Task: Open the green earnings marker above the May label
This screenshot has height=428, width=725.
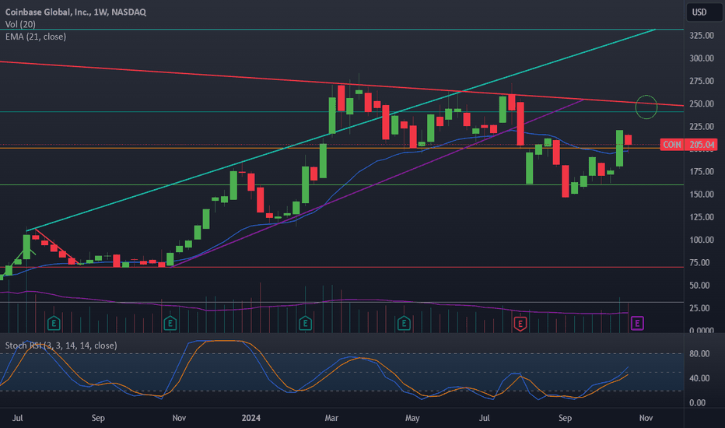Action: pyautogui.click(x=404, y=323)
